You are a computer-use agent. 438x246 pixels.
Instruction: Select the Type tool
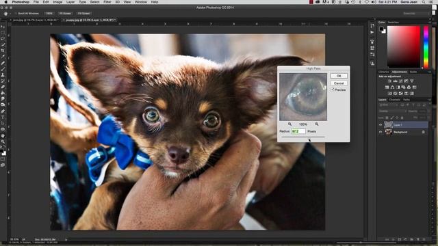point(3,117)
